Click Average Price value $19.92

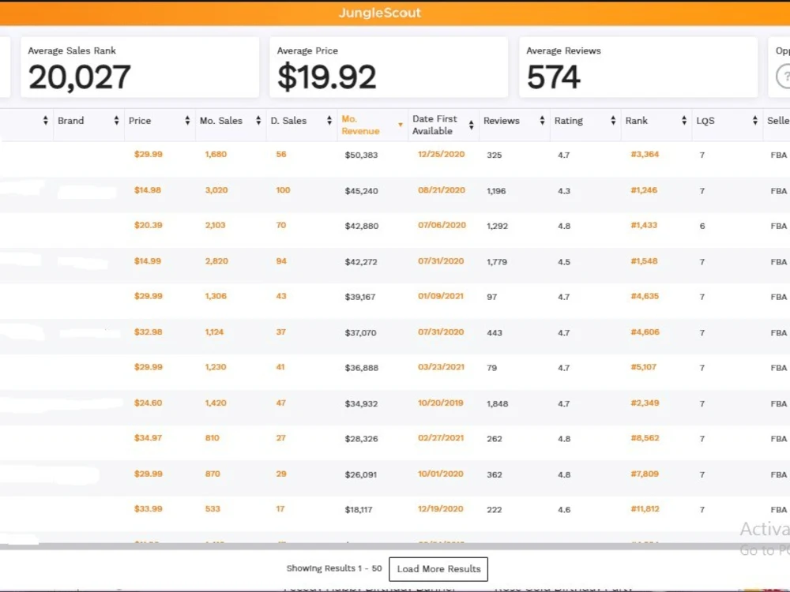pyautogui.click(x=327, y=77)
